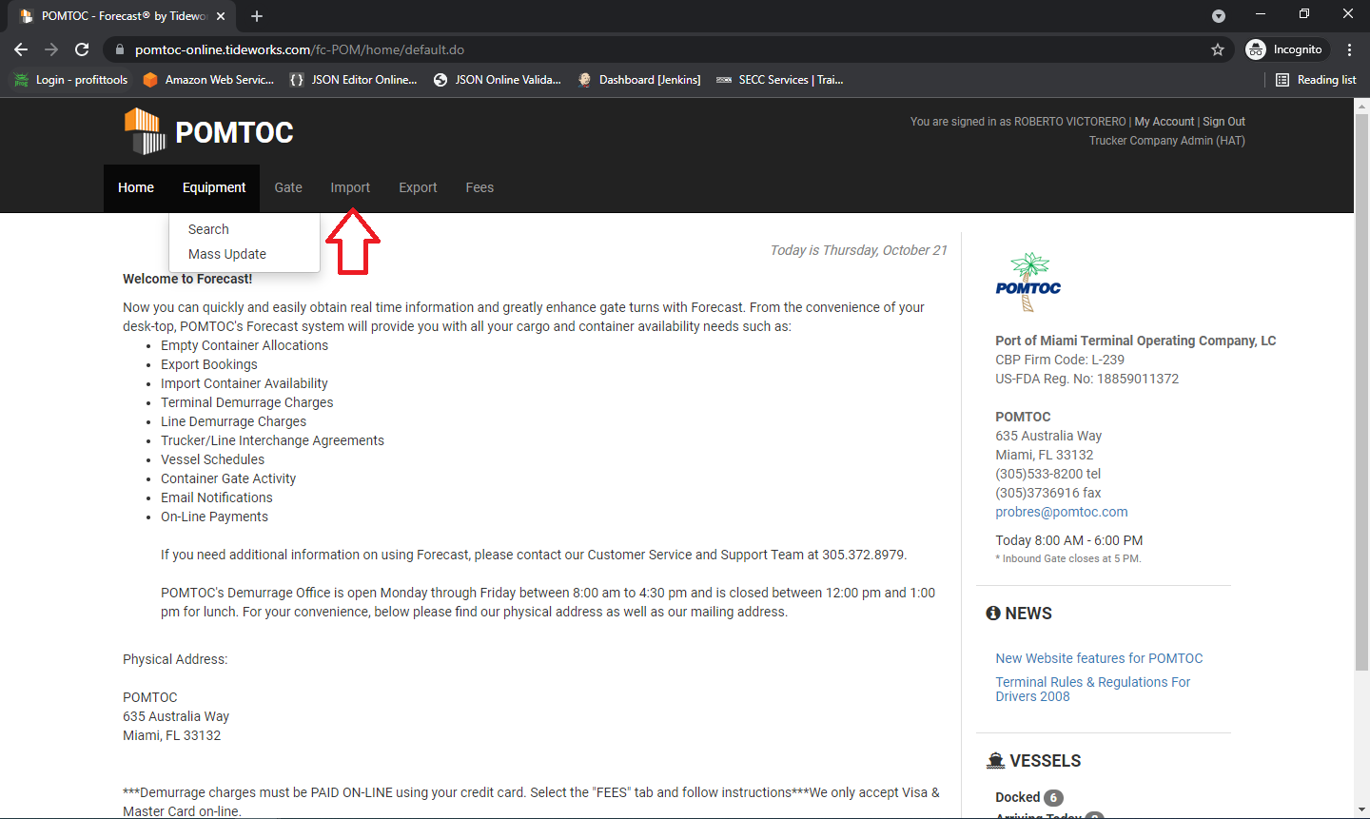
Task: Click the Incognito profile icon
Action: 1256,49
